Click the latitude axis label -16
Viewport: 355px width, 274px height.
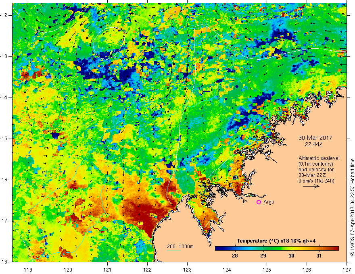click(4, 180)
